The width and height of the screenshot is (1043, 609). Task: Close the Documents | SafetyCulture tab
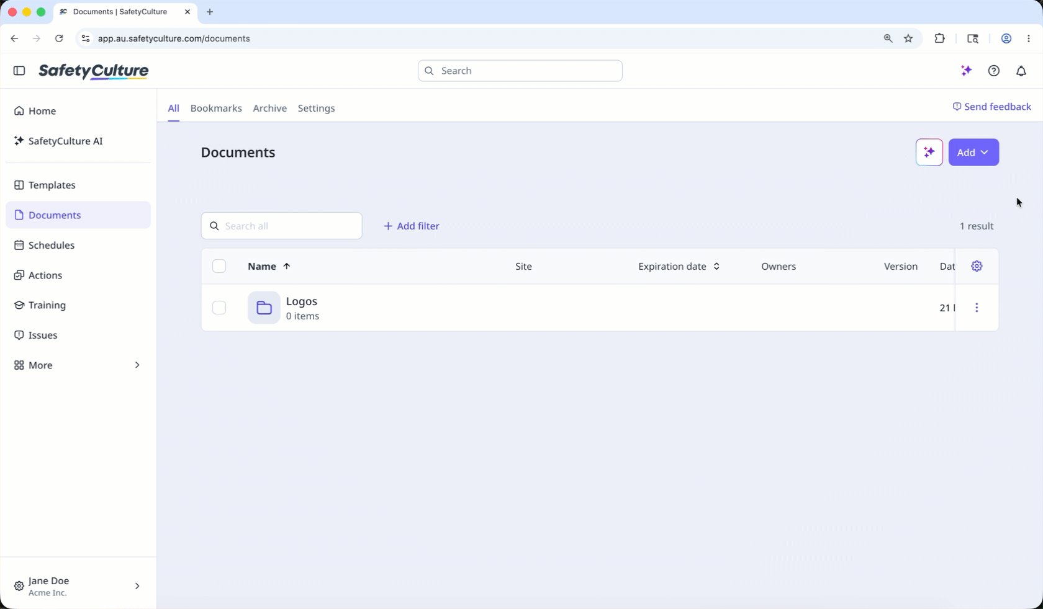(187, 12)
